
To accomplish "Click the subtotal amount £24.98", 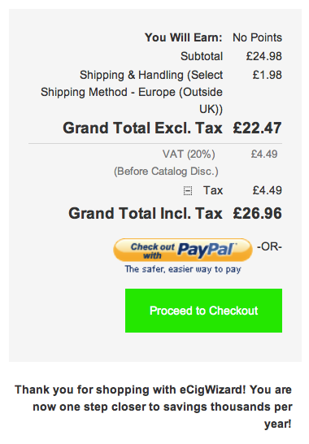I will tap(264, 56).
